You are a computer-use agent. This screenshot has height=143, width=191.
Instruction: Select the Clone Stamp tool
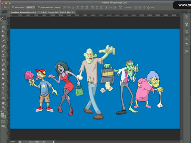3,55
